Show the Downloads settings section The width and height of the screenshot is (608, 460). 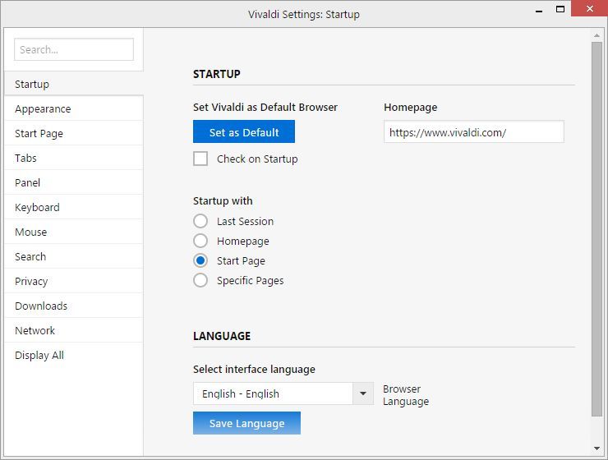pos(41,306)
